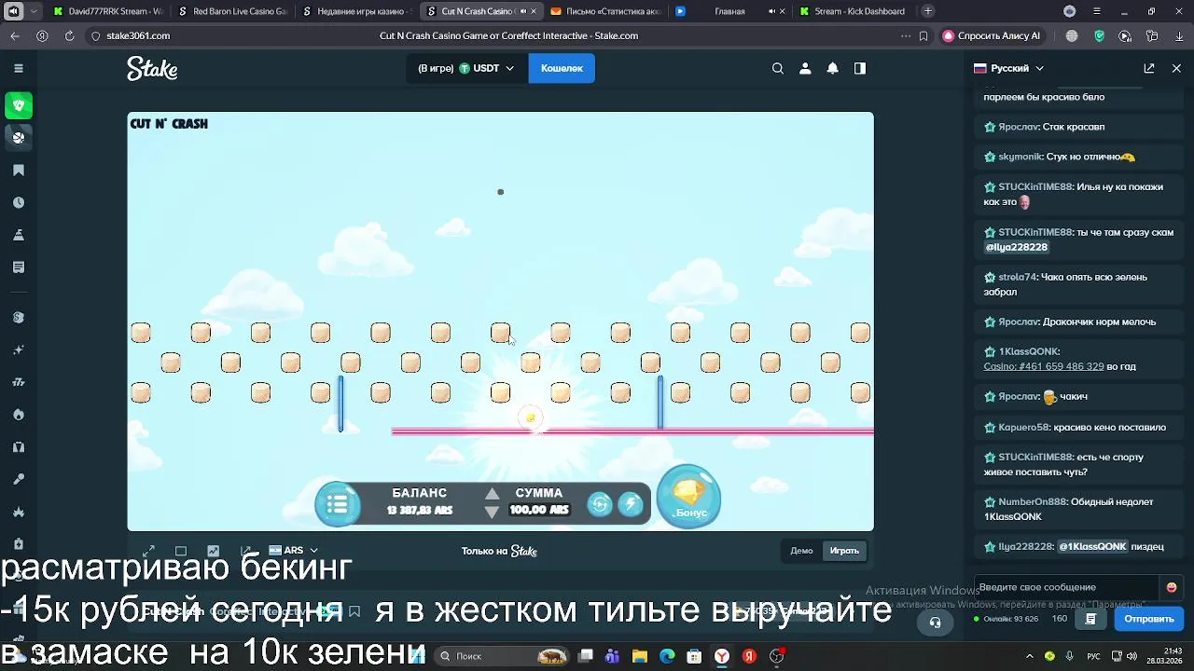Open browser downloads icon
The image size is (1194, 671).
tap(1178, 35)
